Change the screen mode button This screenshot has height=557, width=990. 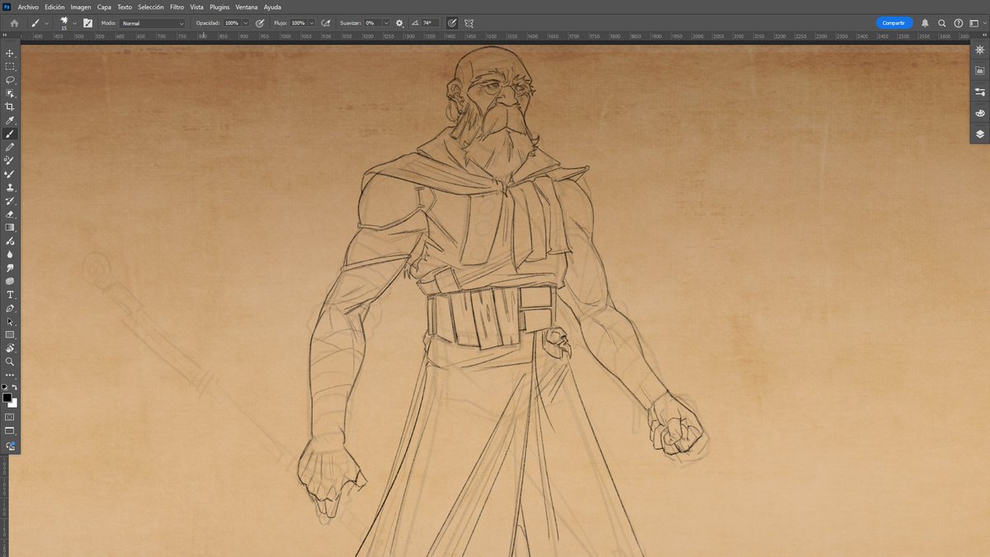pos(10,431)
